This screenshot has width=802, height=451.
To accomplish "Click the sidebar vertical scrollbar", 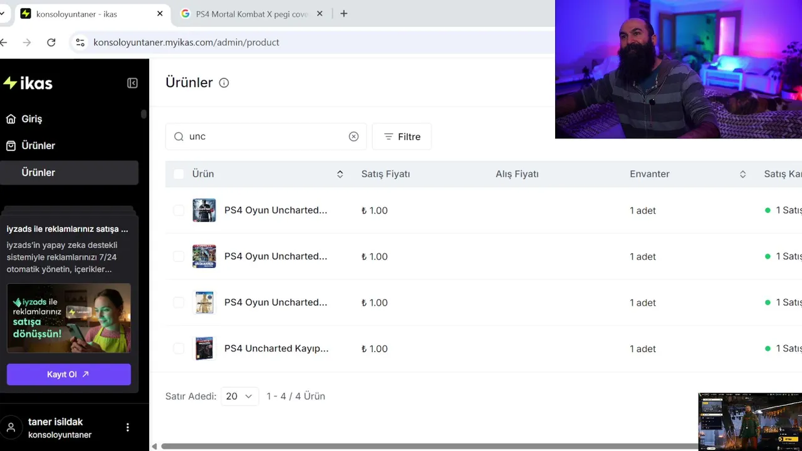I will pos(143,114).
